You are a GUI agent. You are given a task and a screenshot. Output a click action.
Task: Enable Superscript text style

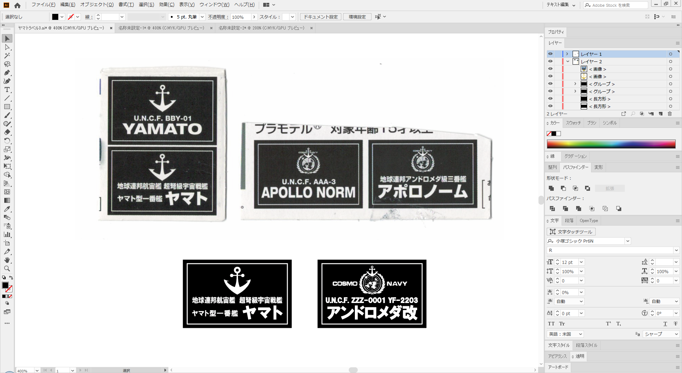(x=608, y=324)
